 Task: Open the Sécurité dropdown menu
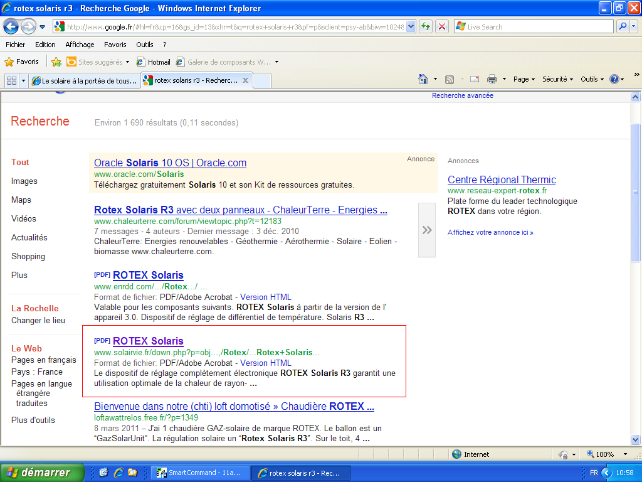tap(557, 79)
